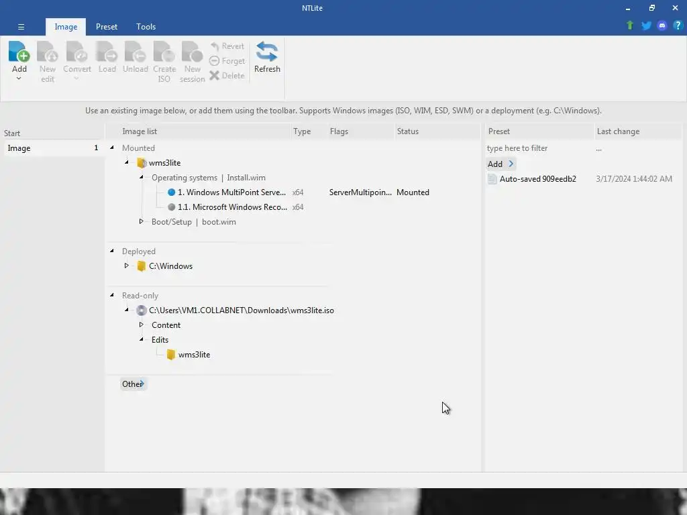Click the Revert button
The image size is (687, 515).
coord(227,46)
